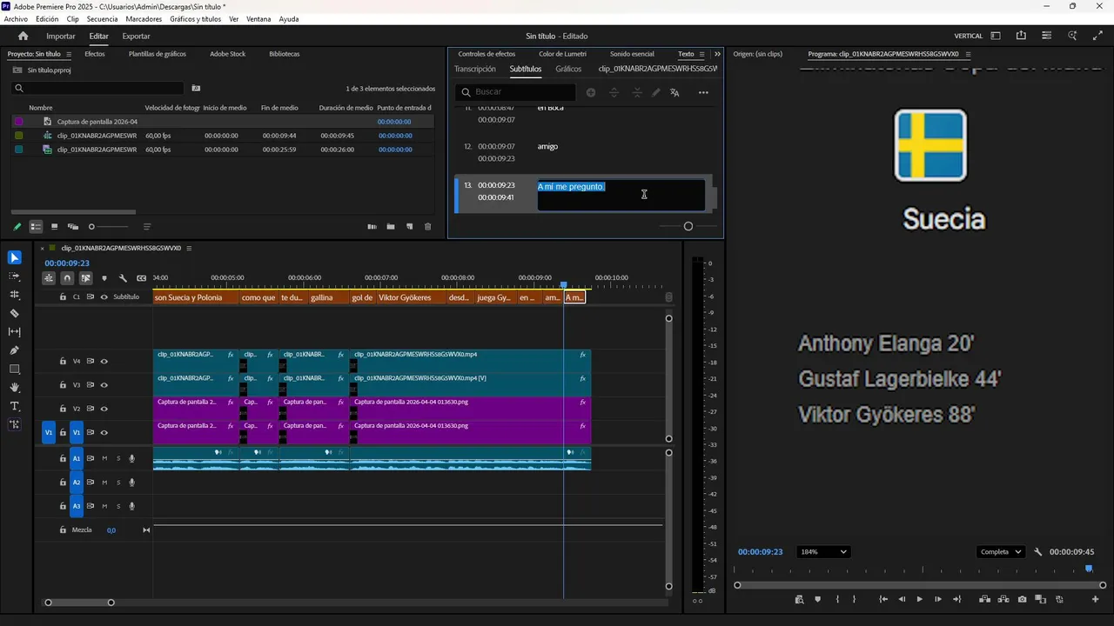Open the Project panel menu
This screenshot has width=1114, height=626.
[x=69, y=54]
